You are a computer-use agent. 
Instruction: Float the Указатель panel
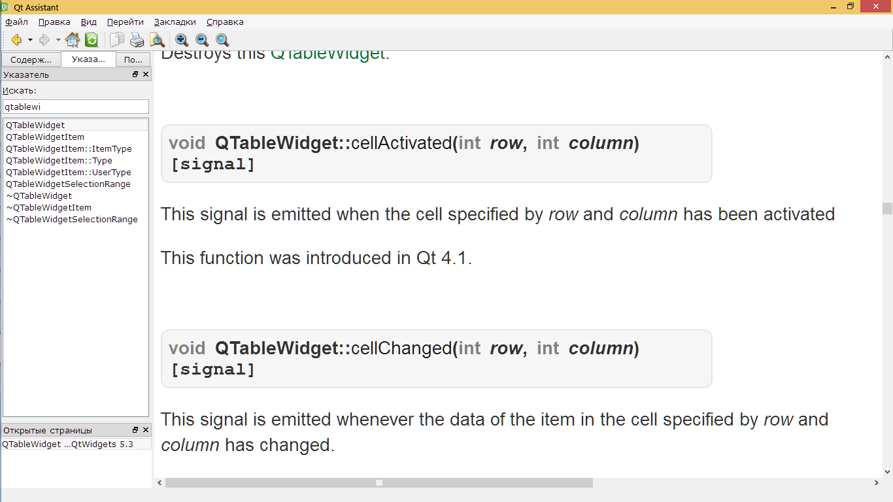point(135,75)
